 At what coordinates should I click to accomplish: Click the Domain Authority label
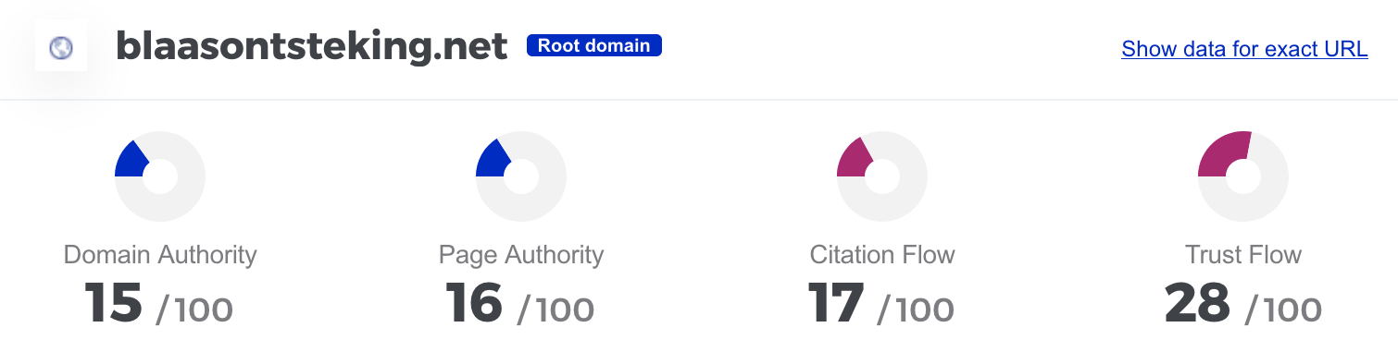160,255
